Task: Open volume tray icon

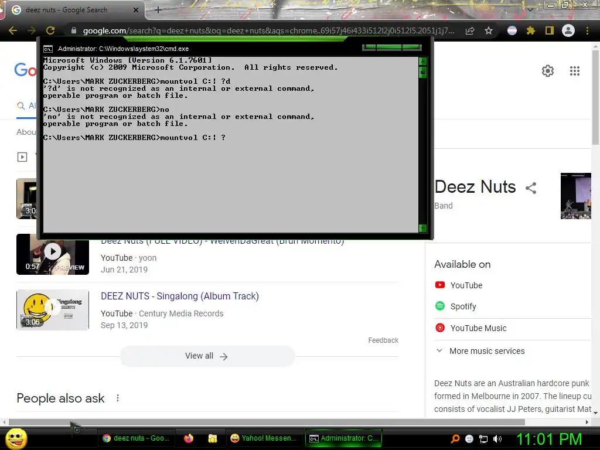Action: (497, 439)
